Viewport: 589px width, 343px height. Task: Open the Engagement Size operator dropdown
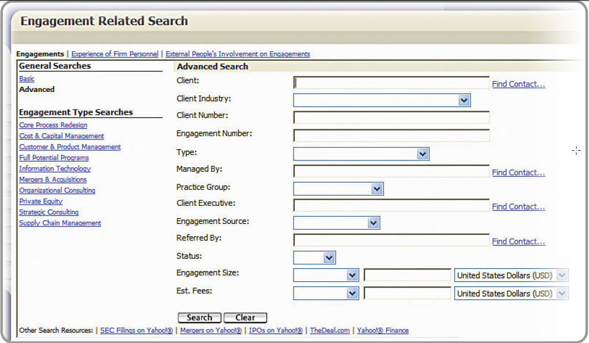(326, 276)
